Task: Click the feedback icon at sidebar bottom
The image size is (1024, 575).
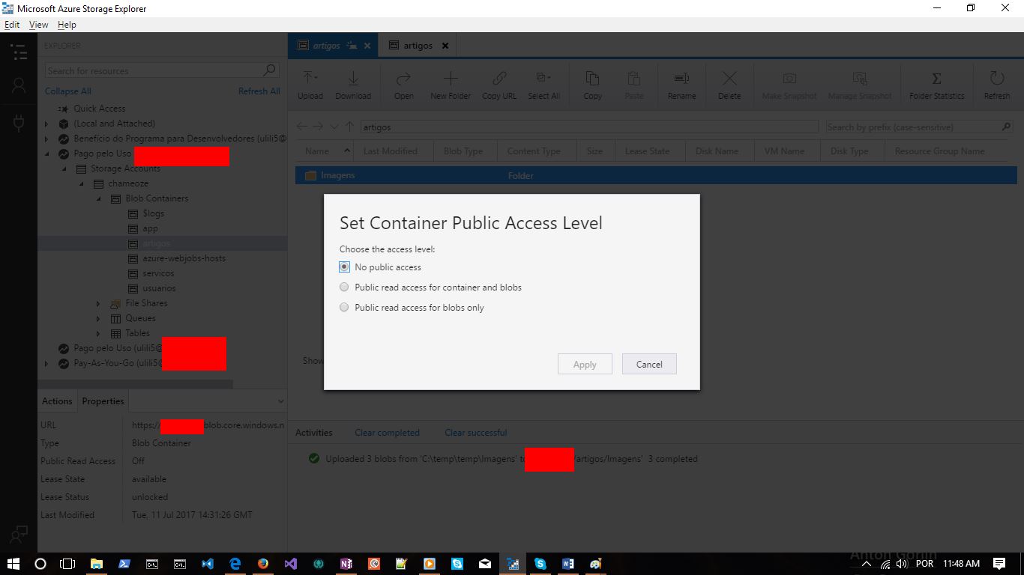Action: (19, 535)
